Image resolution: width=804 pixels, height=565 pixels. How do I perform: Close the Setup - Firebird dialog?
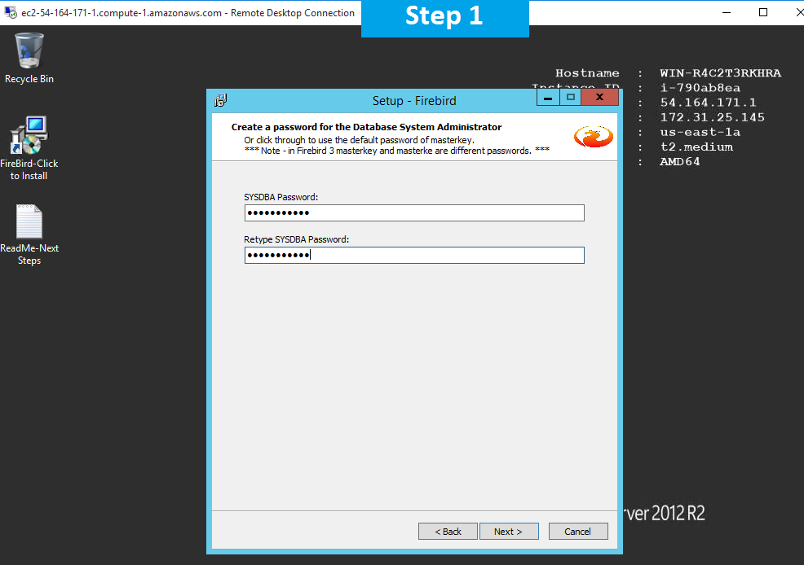pos(600,98)
